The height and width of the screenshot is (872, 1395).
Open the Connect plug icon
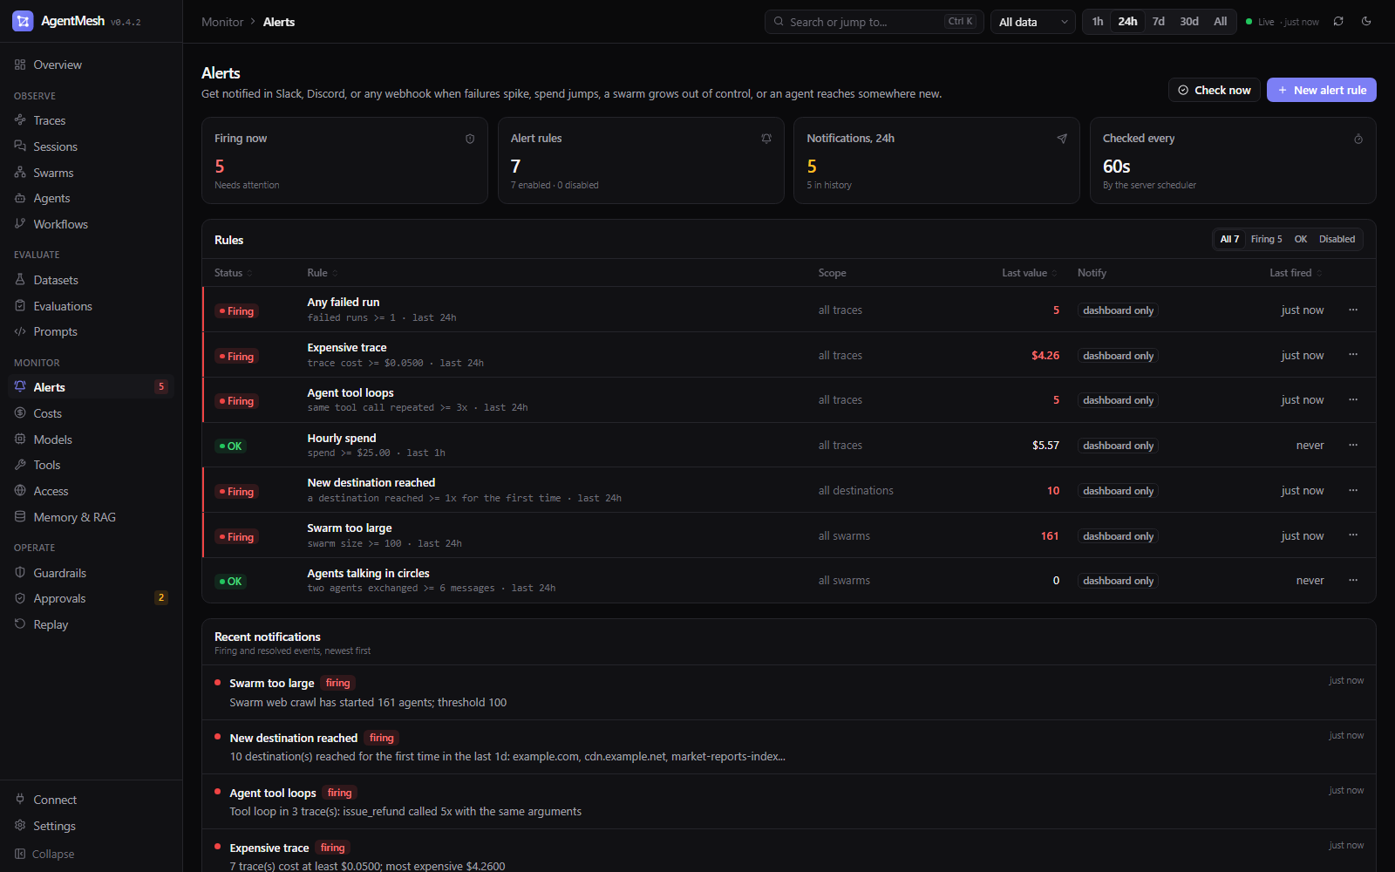pyautogui.click(x=20, y=800)
